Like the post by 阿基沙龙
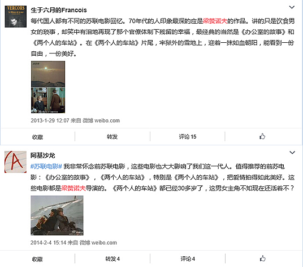The width and height of the screenshot is (303, 267). click(263, 259)
